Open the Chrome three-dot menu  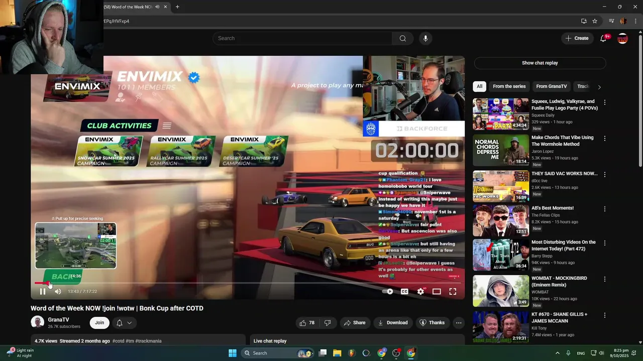635,21
